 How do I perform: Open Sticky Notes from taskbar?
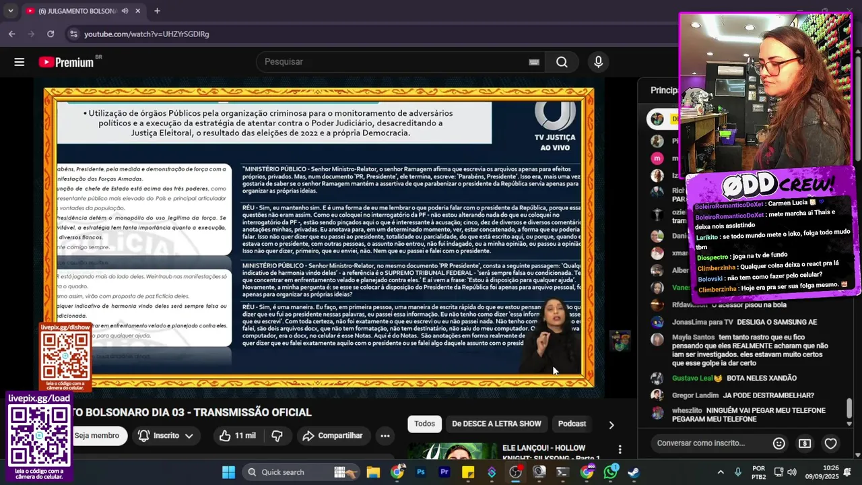468,472
